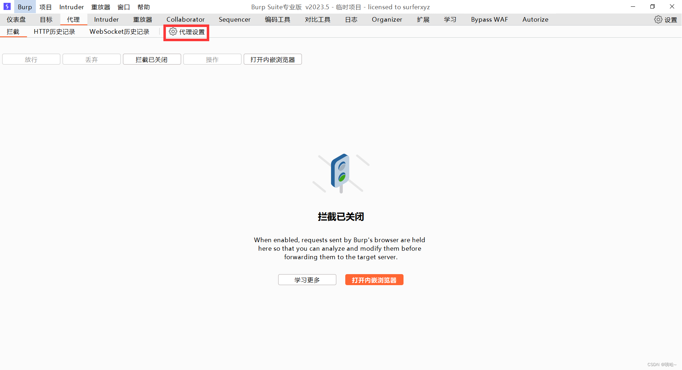Open the Organizer tab
The image size is (682, 370).
point(387,20)
